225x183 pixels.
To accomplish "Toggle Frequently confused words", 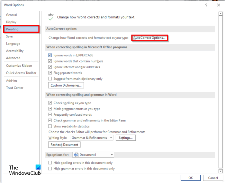I will click(50, 115).
